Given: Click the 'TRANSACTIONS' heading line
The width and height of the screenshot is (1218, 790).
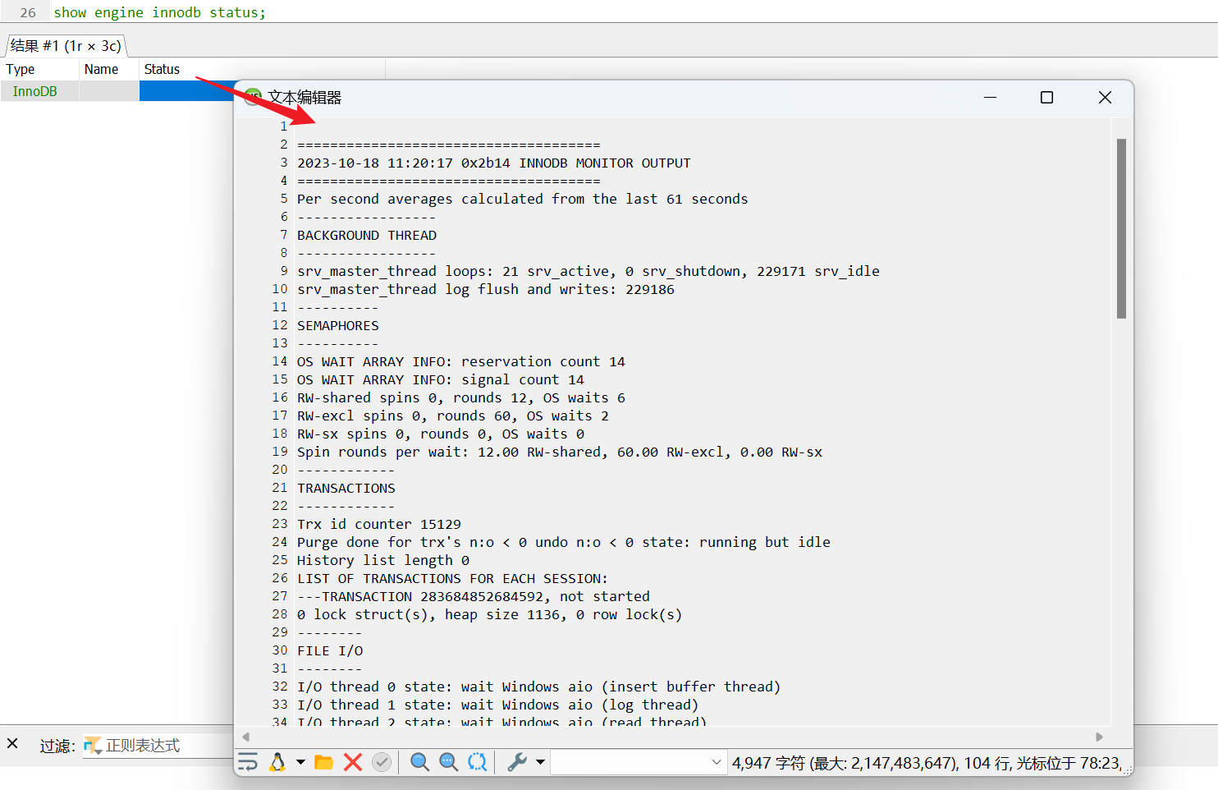Looking at the screenshot, I should click(x=346, y=488).
